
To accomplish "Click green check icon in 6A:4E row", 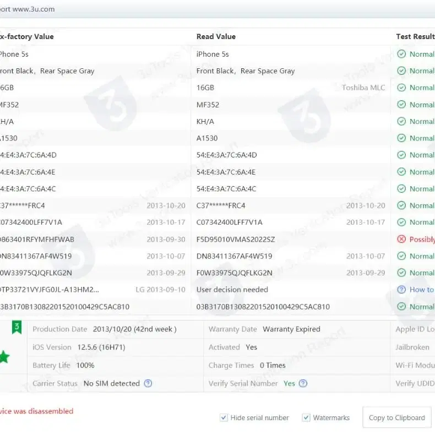I will coord(401,172).
